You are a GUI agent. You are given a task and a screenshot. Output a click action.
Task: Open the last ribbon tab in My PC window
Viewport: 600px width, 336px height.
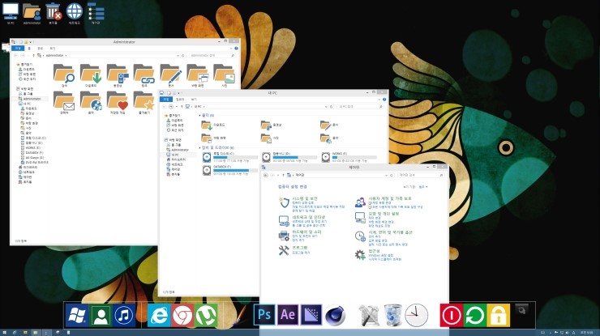coord(194,100)
